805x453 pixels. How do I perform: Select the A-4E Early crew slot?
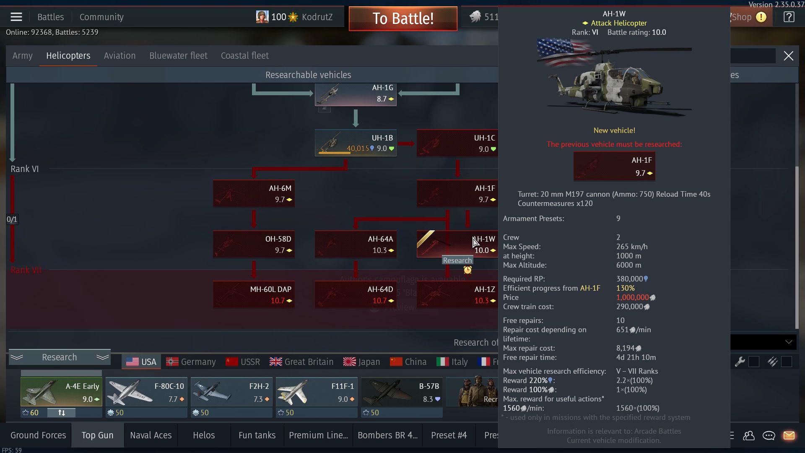click(61, 392)
